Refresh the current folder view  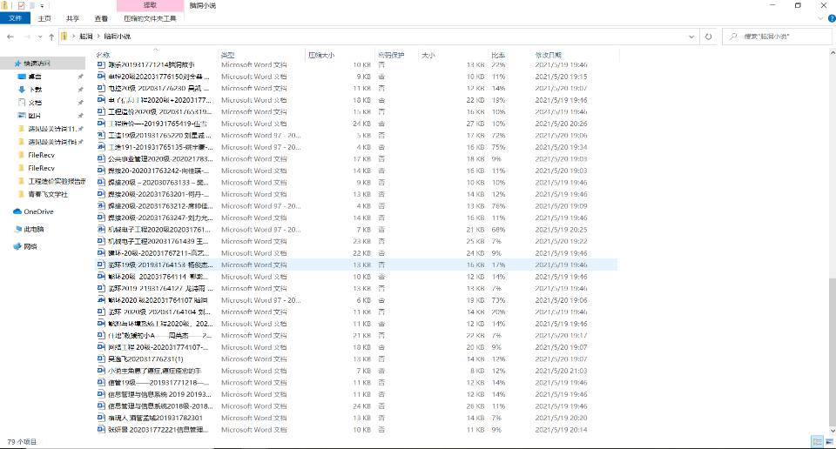(708, 37)
